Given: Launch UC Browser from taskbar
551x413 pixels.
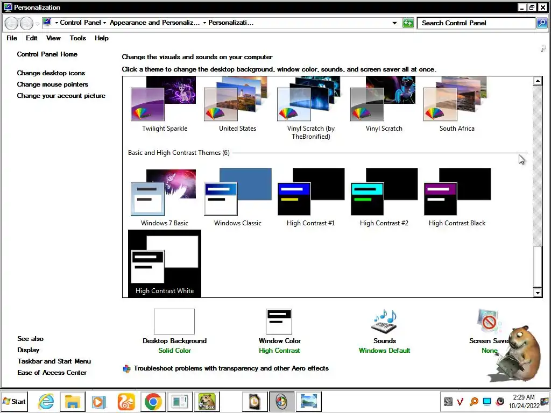Looking at the screenshot, I should (x=126, y=401).
